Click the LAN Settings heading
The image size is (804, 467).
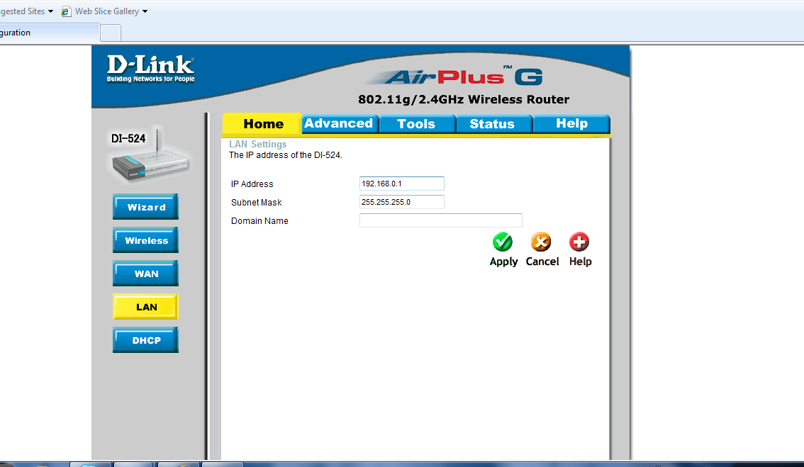258,144
